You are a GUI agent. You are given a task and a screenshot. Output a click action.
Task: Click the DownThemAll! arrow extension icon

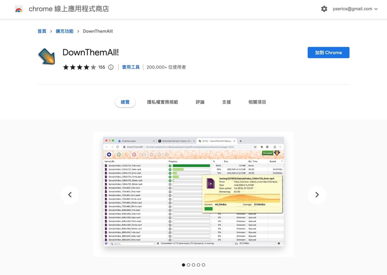(46, 57)
